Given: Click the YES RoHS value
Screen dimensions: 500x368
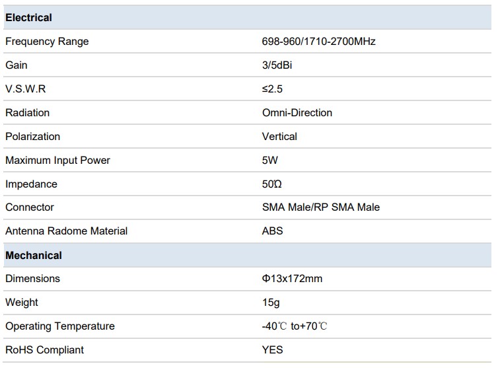Looking at the screenshot, I should (x=272, y=350).
